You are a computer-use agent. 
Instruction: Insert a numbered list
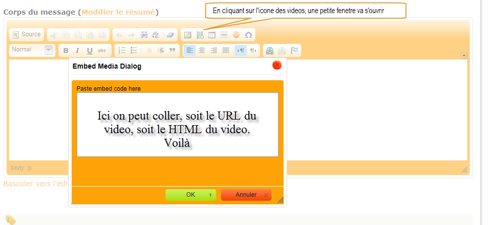click(x=122, y=50)
